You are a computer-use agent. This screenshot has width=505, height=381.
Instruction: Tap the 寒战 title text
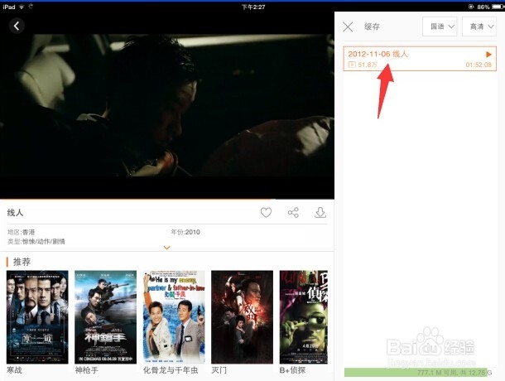(x=15, y=370)
